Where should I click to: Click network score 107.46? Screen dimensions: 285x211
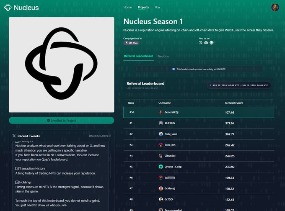pos(230,113)
